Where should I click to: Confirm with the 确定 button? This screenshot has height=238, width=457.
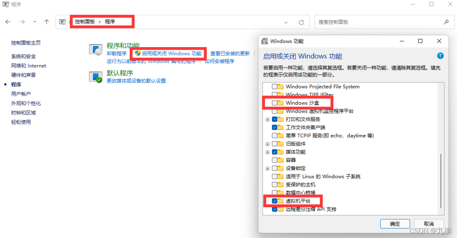395,224
